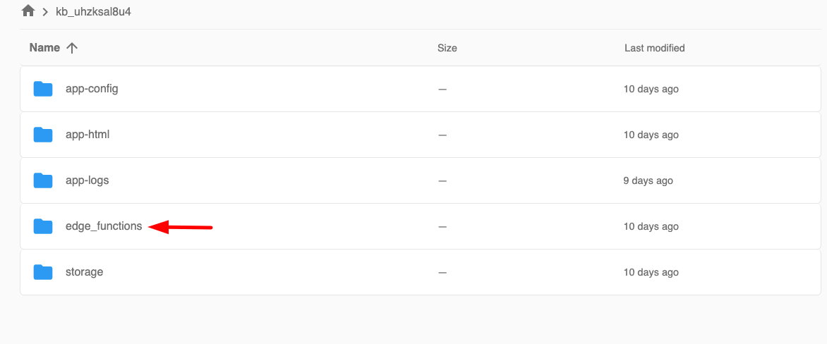Viewport: 827px width, 344px height.
Task: Sort by the Name column header
Action: (x=44, y=48)
